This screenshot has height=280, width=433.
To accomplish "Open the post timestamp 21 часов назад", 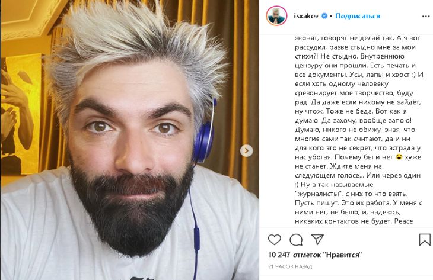I will [x=290, y=266].
